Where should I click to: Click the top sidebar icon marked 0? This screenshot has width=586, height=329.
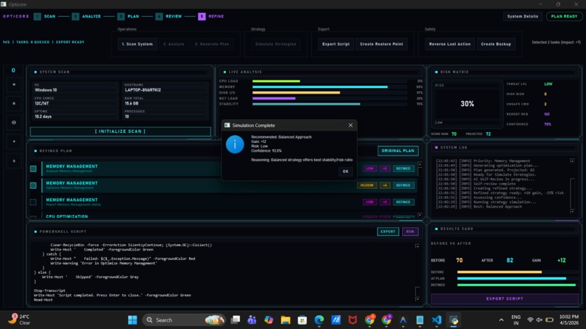click(x=14, y=70)
